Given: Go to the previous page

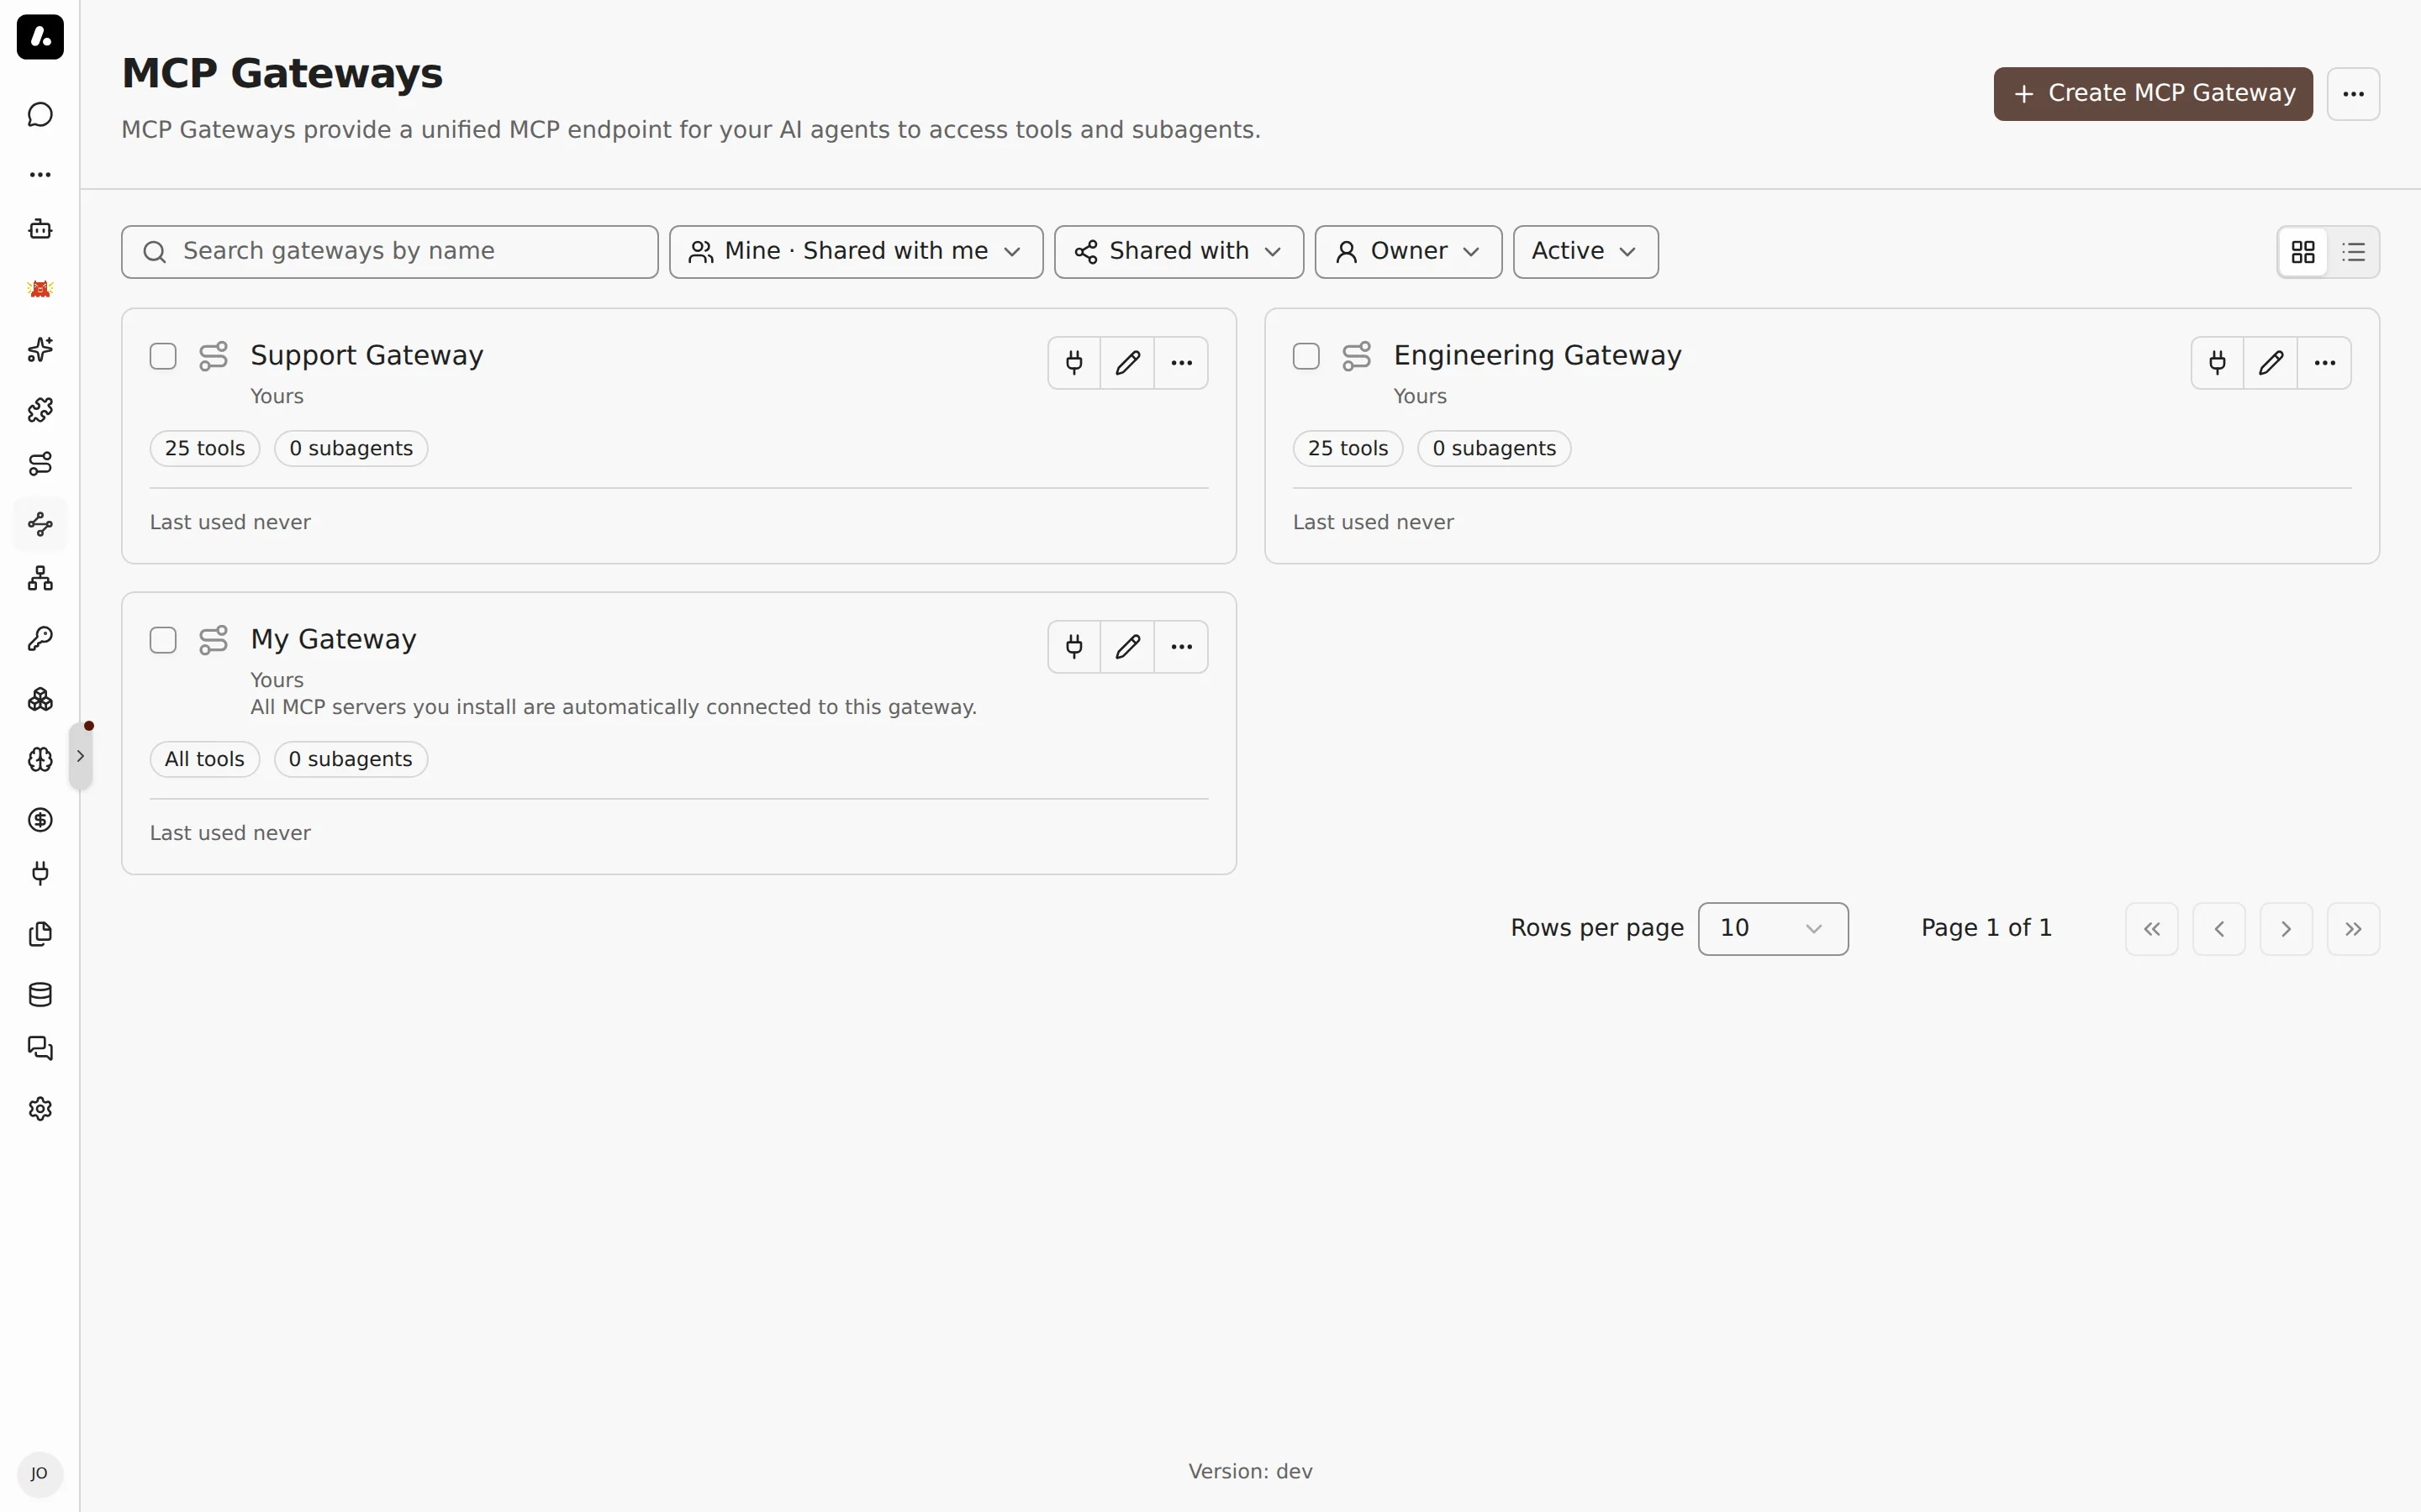Looking at the screenshot, I should [x=2219, y=929].
